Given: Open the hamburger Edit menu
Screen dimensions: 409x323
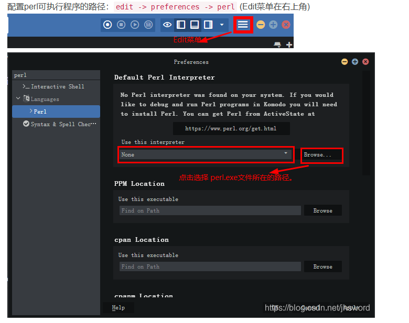Looking at the screenshot, I should 243,25.
